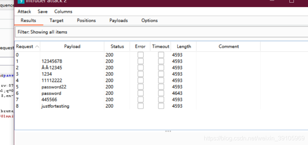Select payload 445566 row
The image size is (308, 145).
49,100
